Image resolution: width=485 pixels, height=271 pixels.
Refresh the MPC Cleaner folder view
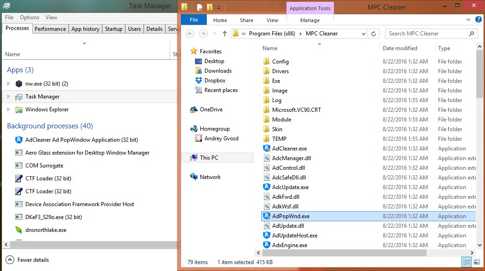click(x=374, y=34)
